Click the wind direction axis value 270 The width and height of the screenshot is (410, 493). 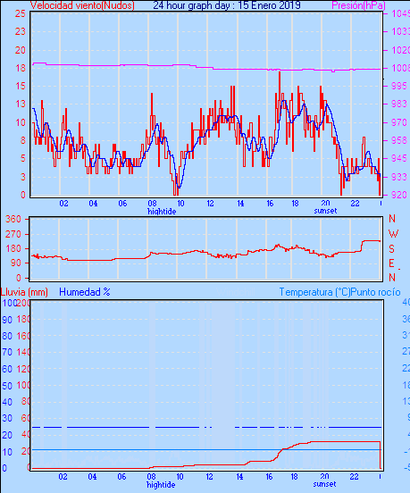(x=13, y=234)
